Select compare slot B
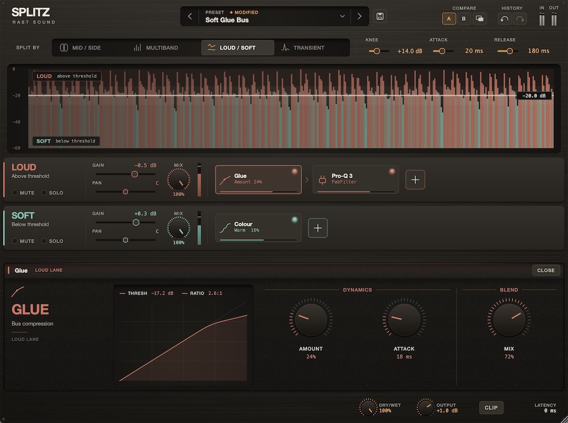Image resolution: width=568 pixels, height=423 pixels. click(x=464, y=18)
